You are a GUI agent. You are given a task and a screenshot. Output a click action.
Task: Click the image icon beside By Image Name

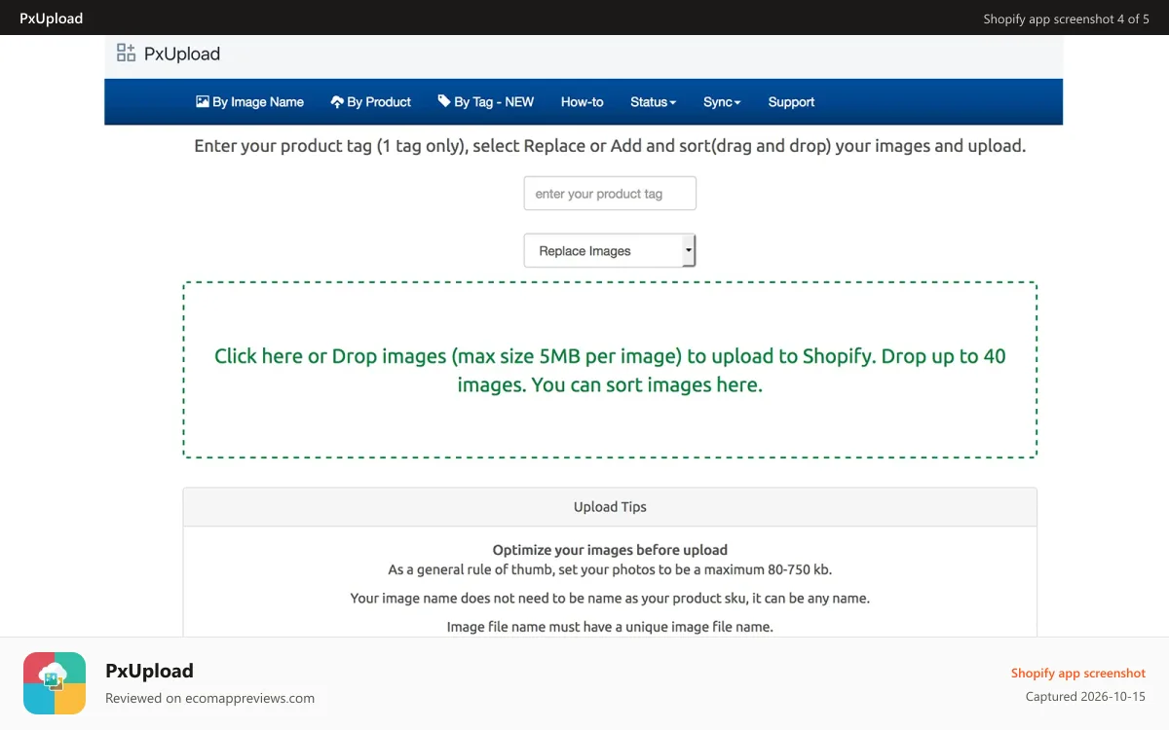tap(203, 101)
